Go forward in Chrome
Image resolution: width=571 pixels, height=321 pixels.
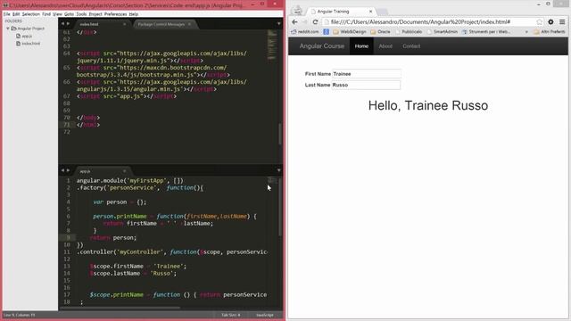click(305, 21)
